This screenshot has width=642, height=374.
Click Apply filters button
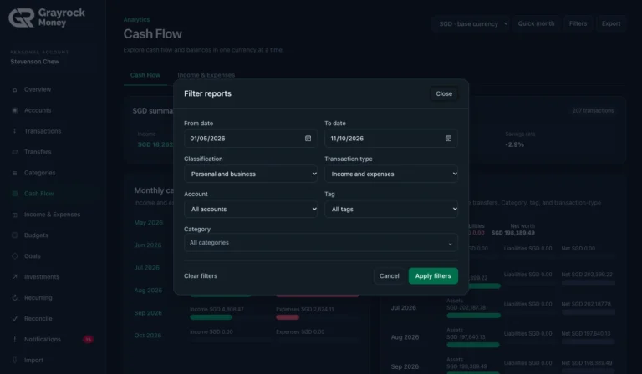pos(433,276)
